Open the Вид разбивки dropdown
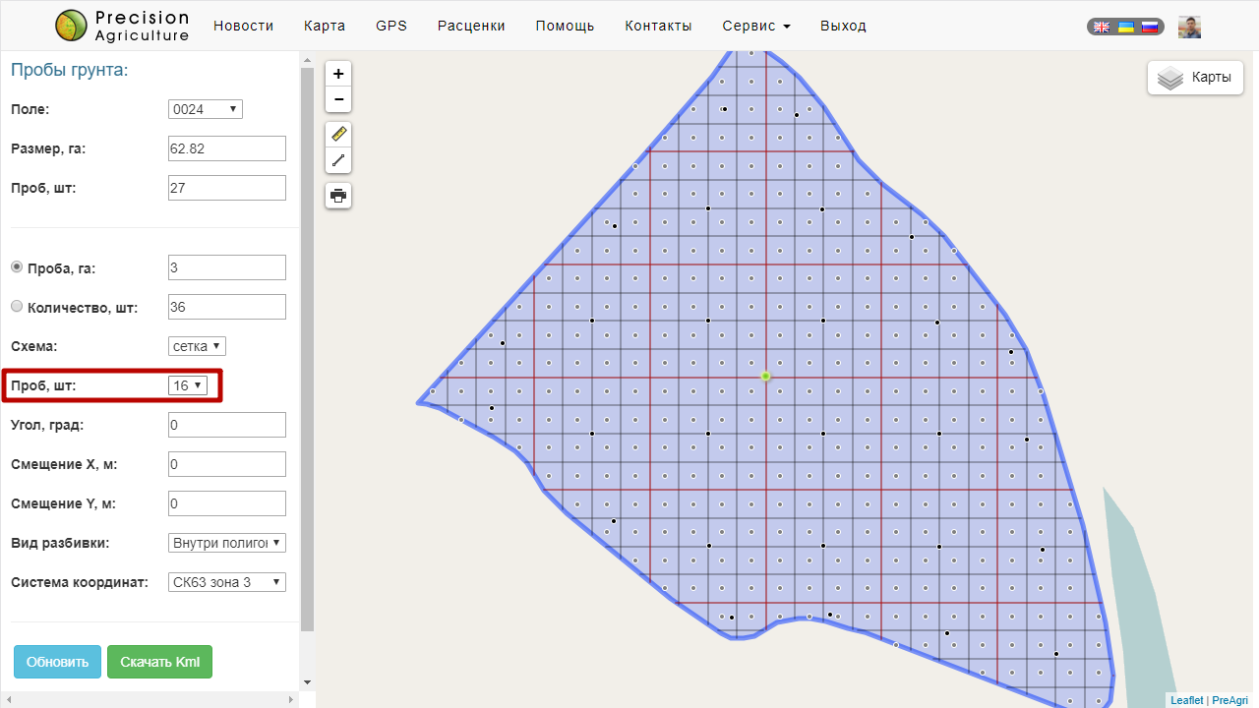The height and width of the screenshot is (708, 1259). (x=227, y=543)
